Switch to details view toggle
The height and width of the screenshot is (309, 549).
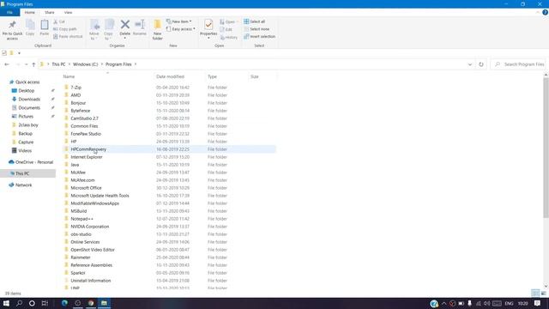point(535,293)
